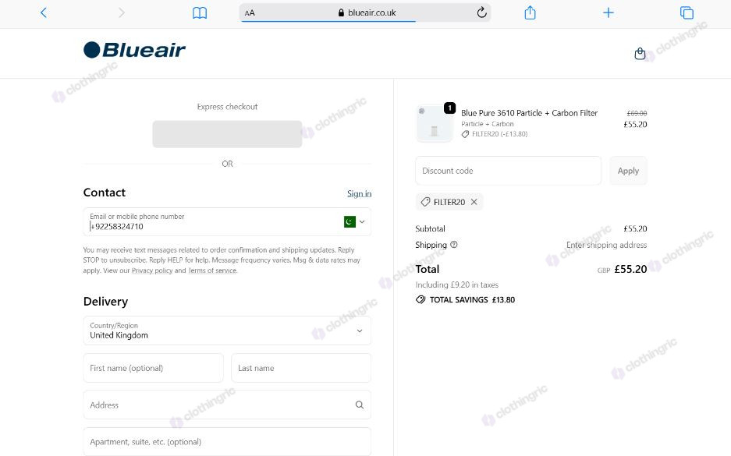Click the Last name field

301,368
